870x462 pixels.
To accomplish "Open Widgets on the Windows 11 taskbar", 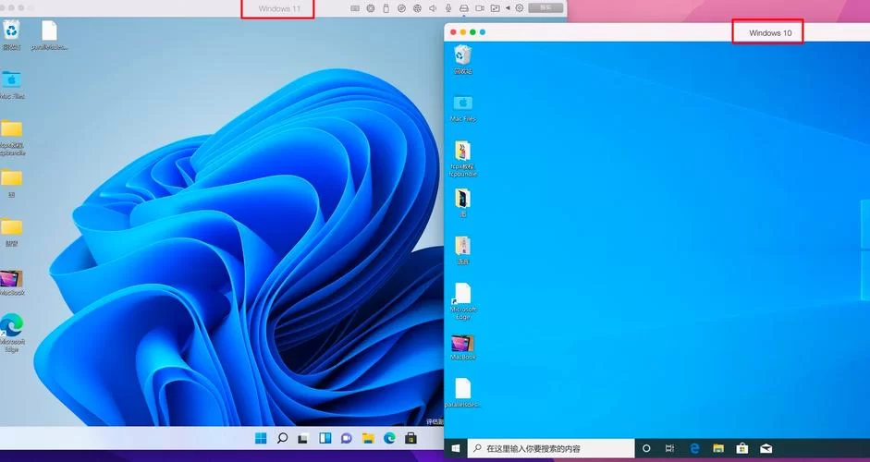I will click(x=325, y=438).
